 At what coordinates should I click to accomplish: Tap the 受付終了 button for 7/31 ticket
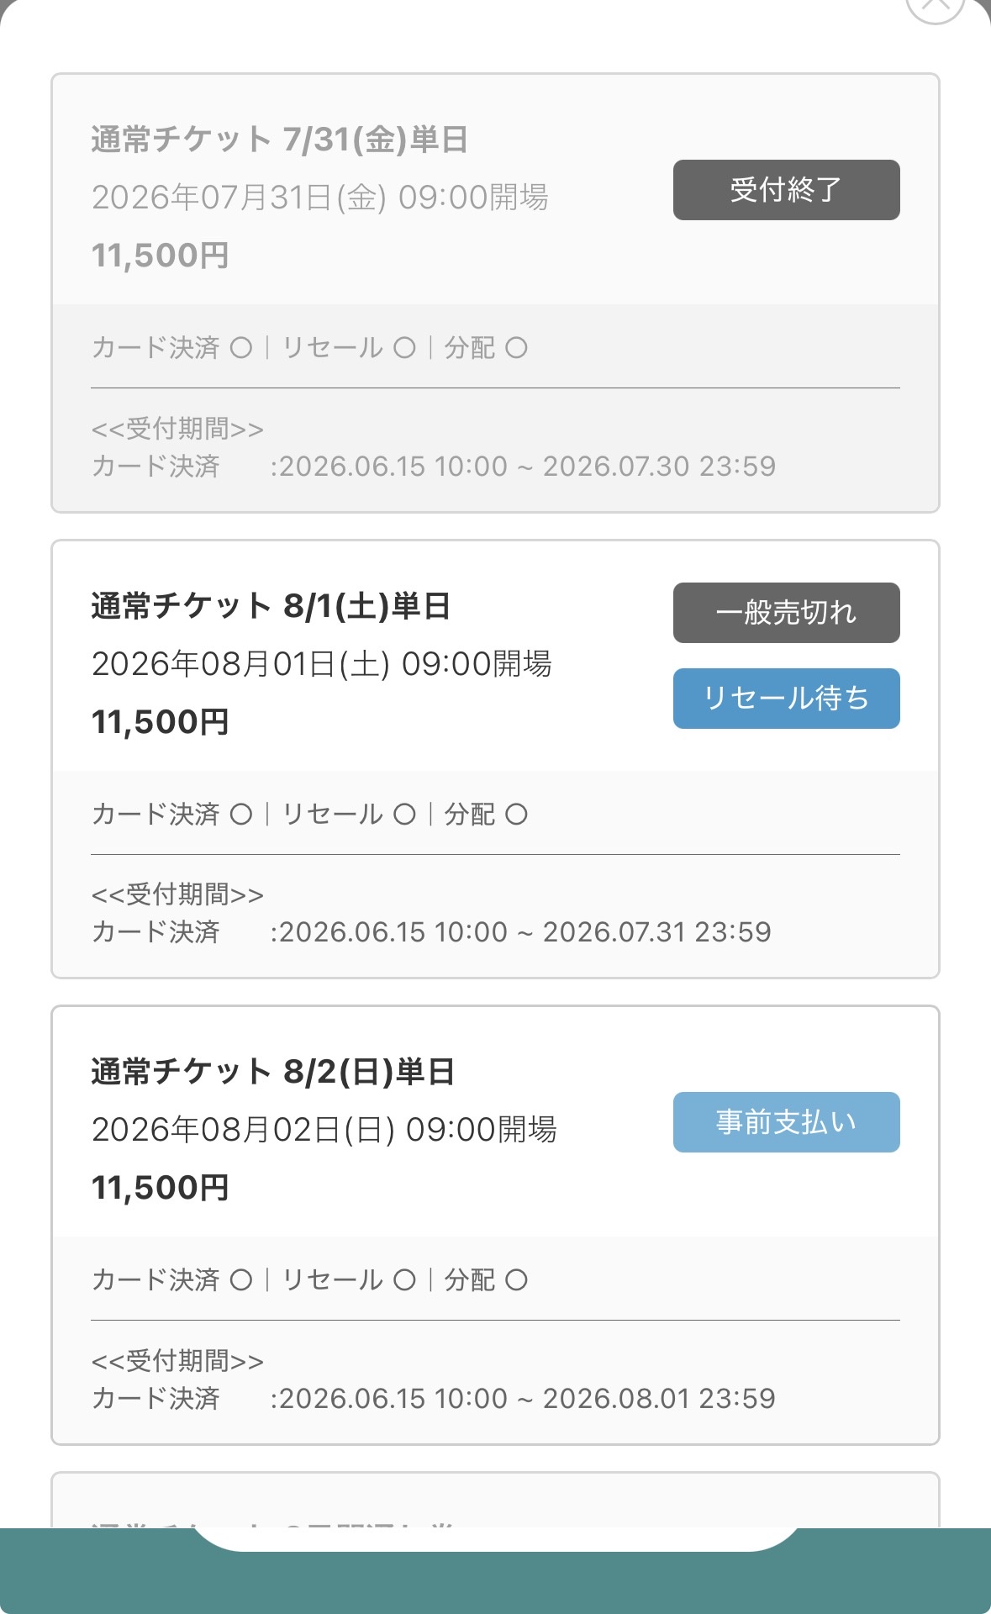(786, 190)
